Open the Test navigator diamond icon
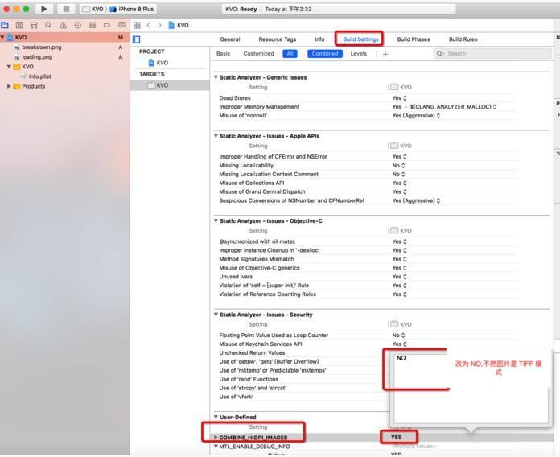This screenshot has width=560, height=457. pos(77,25)
